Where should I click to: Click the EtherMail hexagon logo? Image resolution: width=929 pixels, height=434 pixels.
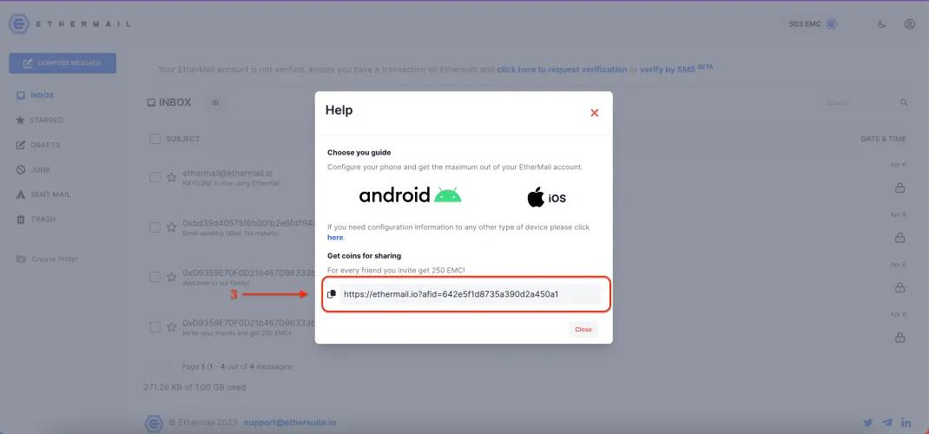click(x=18, y=24)
